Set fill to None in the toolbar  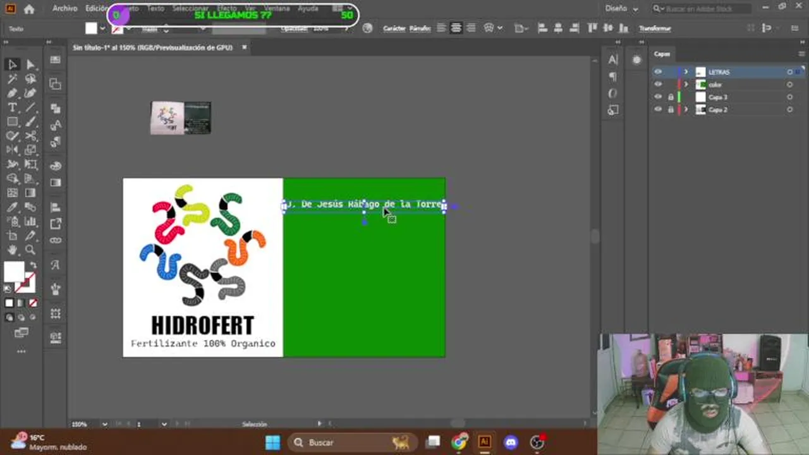pos(33,303)
